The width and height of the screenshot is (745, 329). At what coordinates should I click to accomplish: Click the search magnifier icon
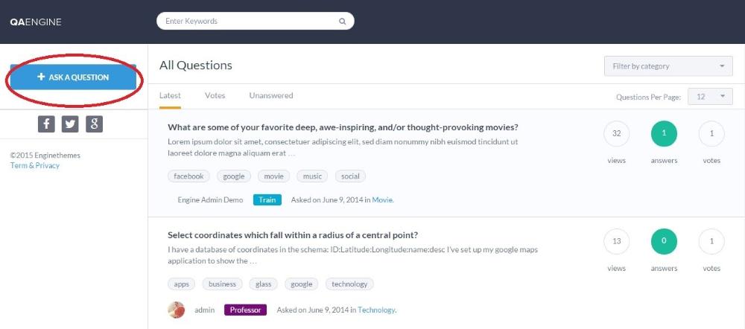coord(343,22)
